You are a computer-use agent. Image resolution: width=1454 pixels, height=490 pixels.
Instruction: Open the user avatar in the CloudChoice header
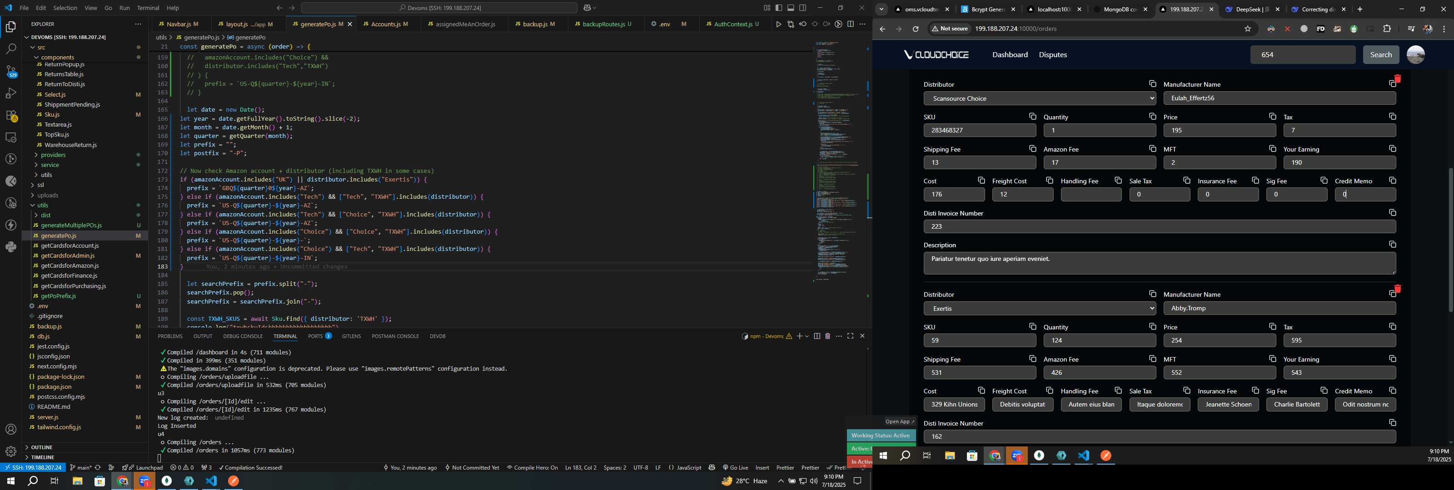coord(1415,55)
